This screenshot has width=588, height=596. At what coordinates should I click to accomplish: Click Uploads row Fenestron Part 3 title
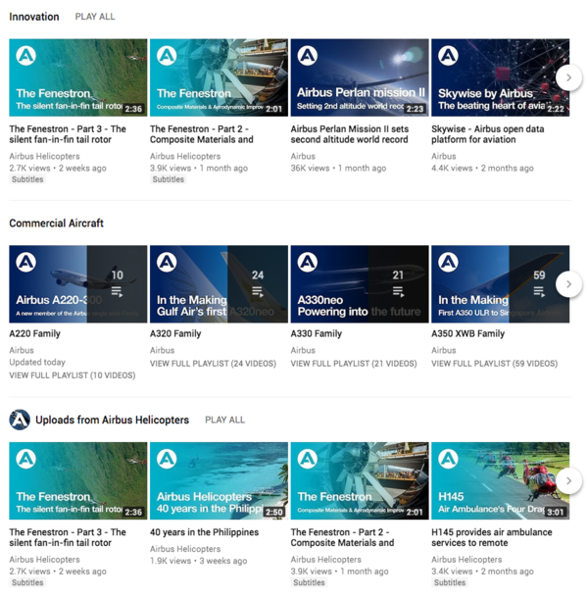coord(68,537)
